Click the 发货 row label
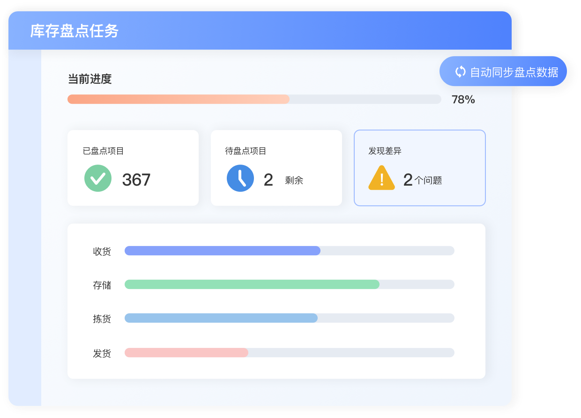 pyautogui.click(x=102, y=353)
